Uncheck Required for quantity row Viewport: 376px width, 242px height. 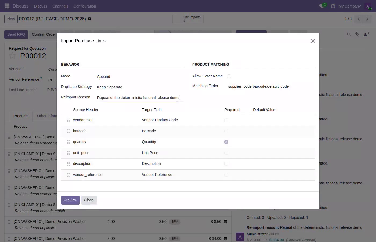coord(226,142)
